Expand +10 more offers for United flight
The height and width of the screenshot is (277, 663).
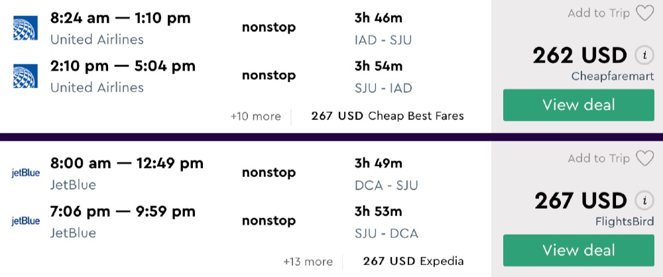coord(255,116)
